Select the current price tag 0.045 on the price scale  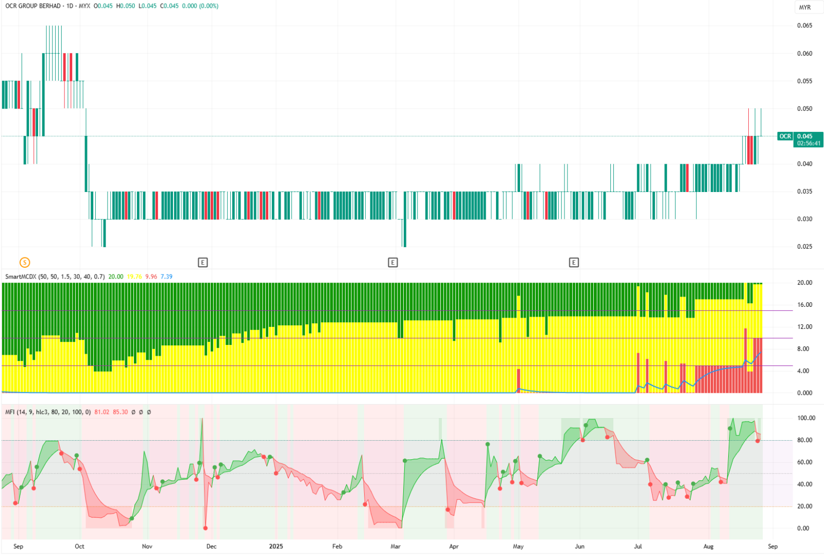[x=804, y=136]
